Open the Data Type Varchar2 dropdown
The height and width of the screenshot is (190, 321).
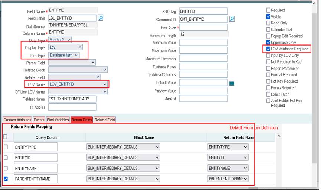pos(60,40)
